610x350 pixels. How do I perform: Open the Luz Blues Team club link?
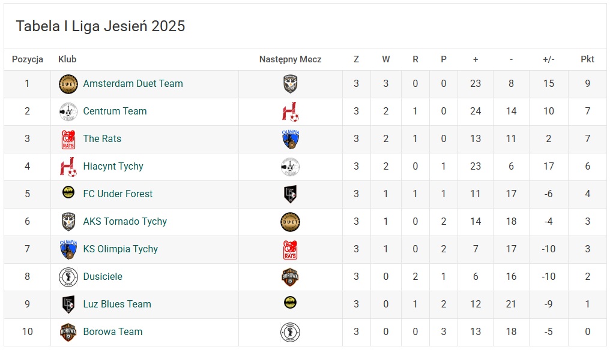pos(117,304)
